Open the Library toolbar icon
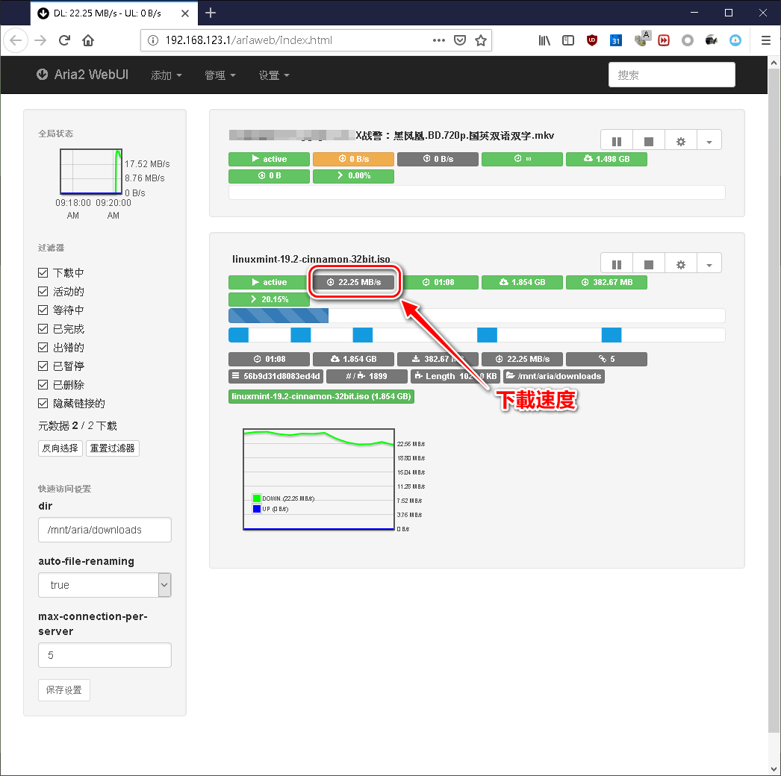781x776 pixels. [544, 40]
